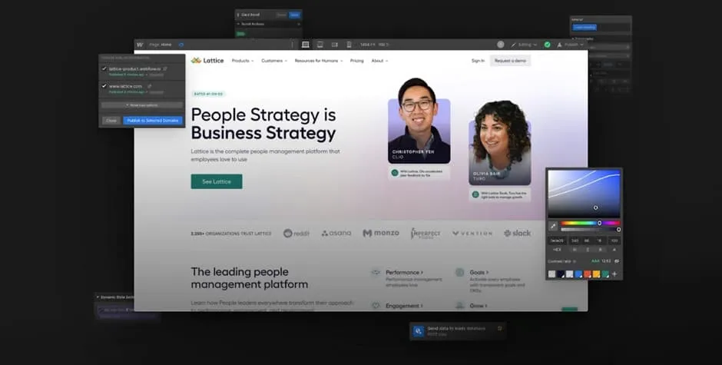Click Christopher Yeh's photo card
Screen dimensions: 722x365
(419, 121)
